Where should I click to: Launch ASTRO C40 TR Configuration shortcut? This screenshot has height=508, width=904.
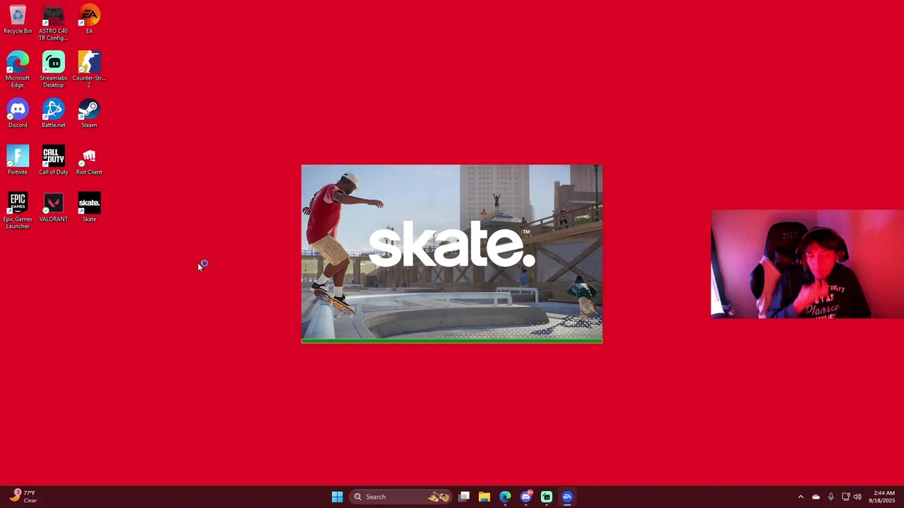53,23
